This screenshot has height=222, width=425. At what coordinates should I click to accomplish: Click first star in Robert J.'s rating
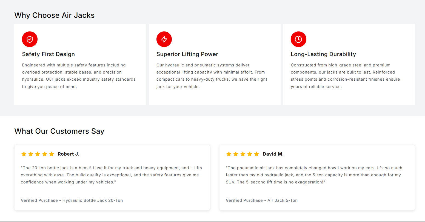[x=24, y=154]
